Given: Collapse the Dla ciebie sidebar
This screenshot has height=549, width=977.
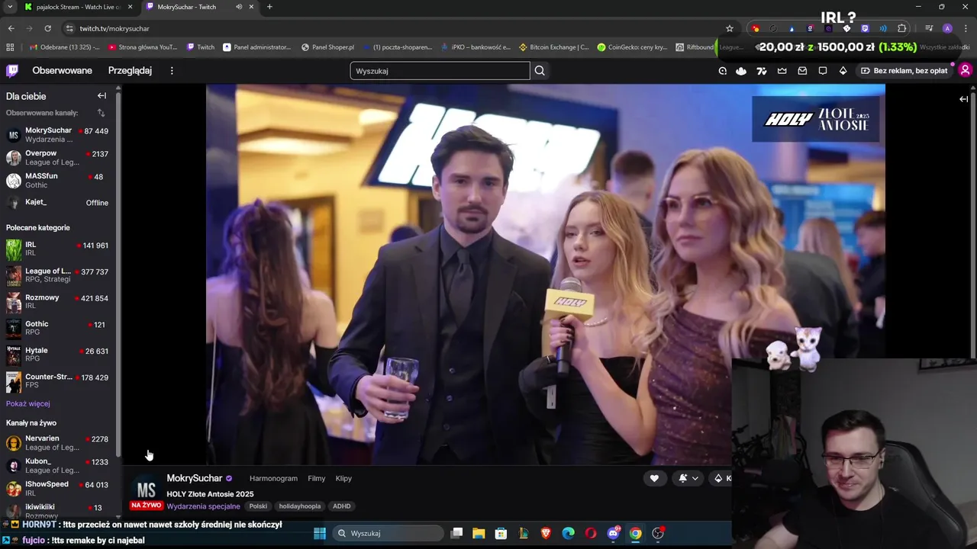Looking at the screenshot, I should [102, 96].
